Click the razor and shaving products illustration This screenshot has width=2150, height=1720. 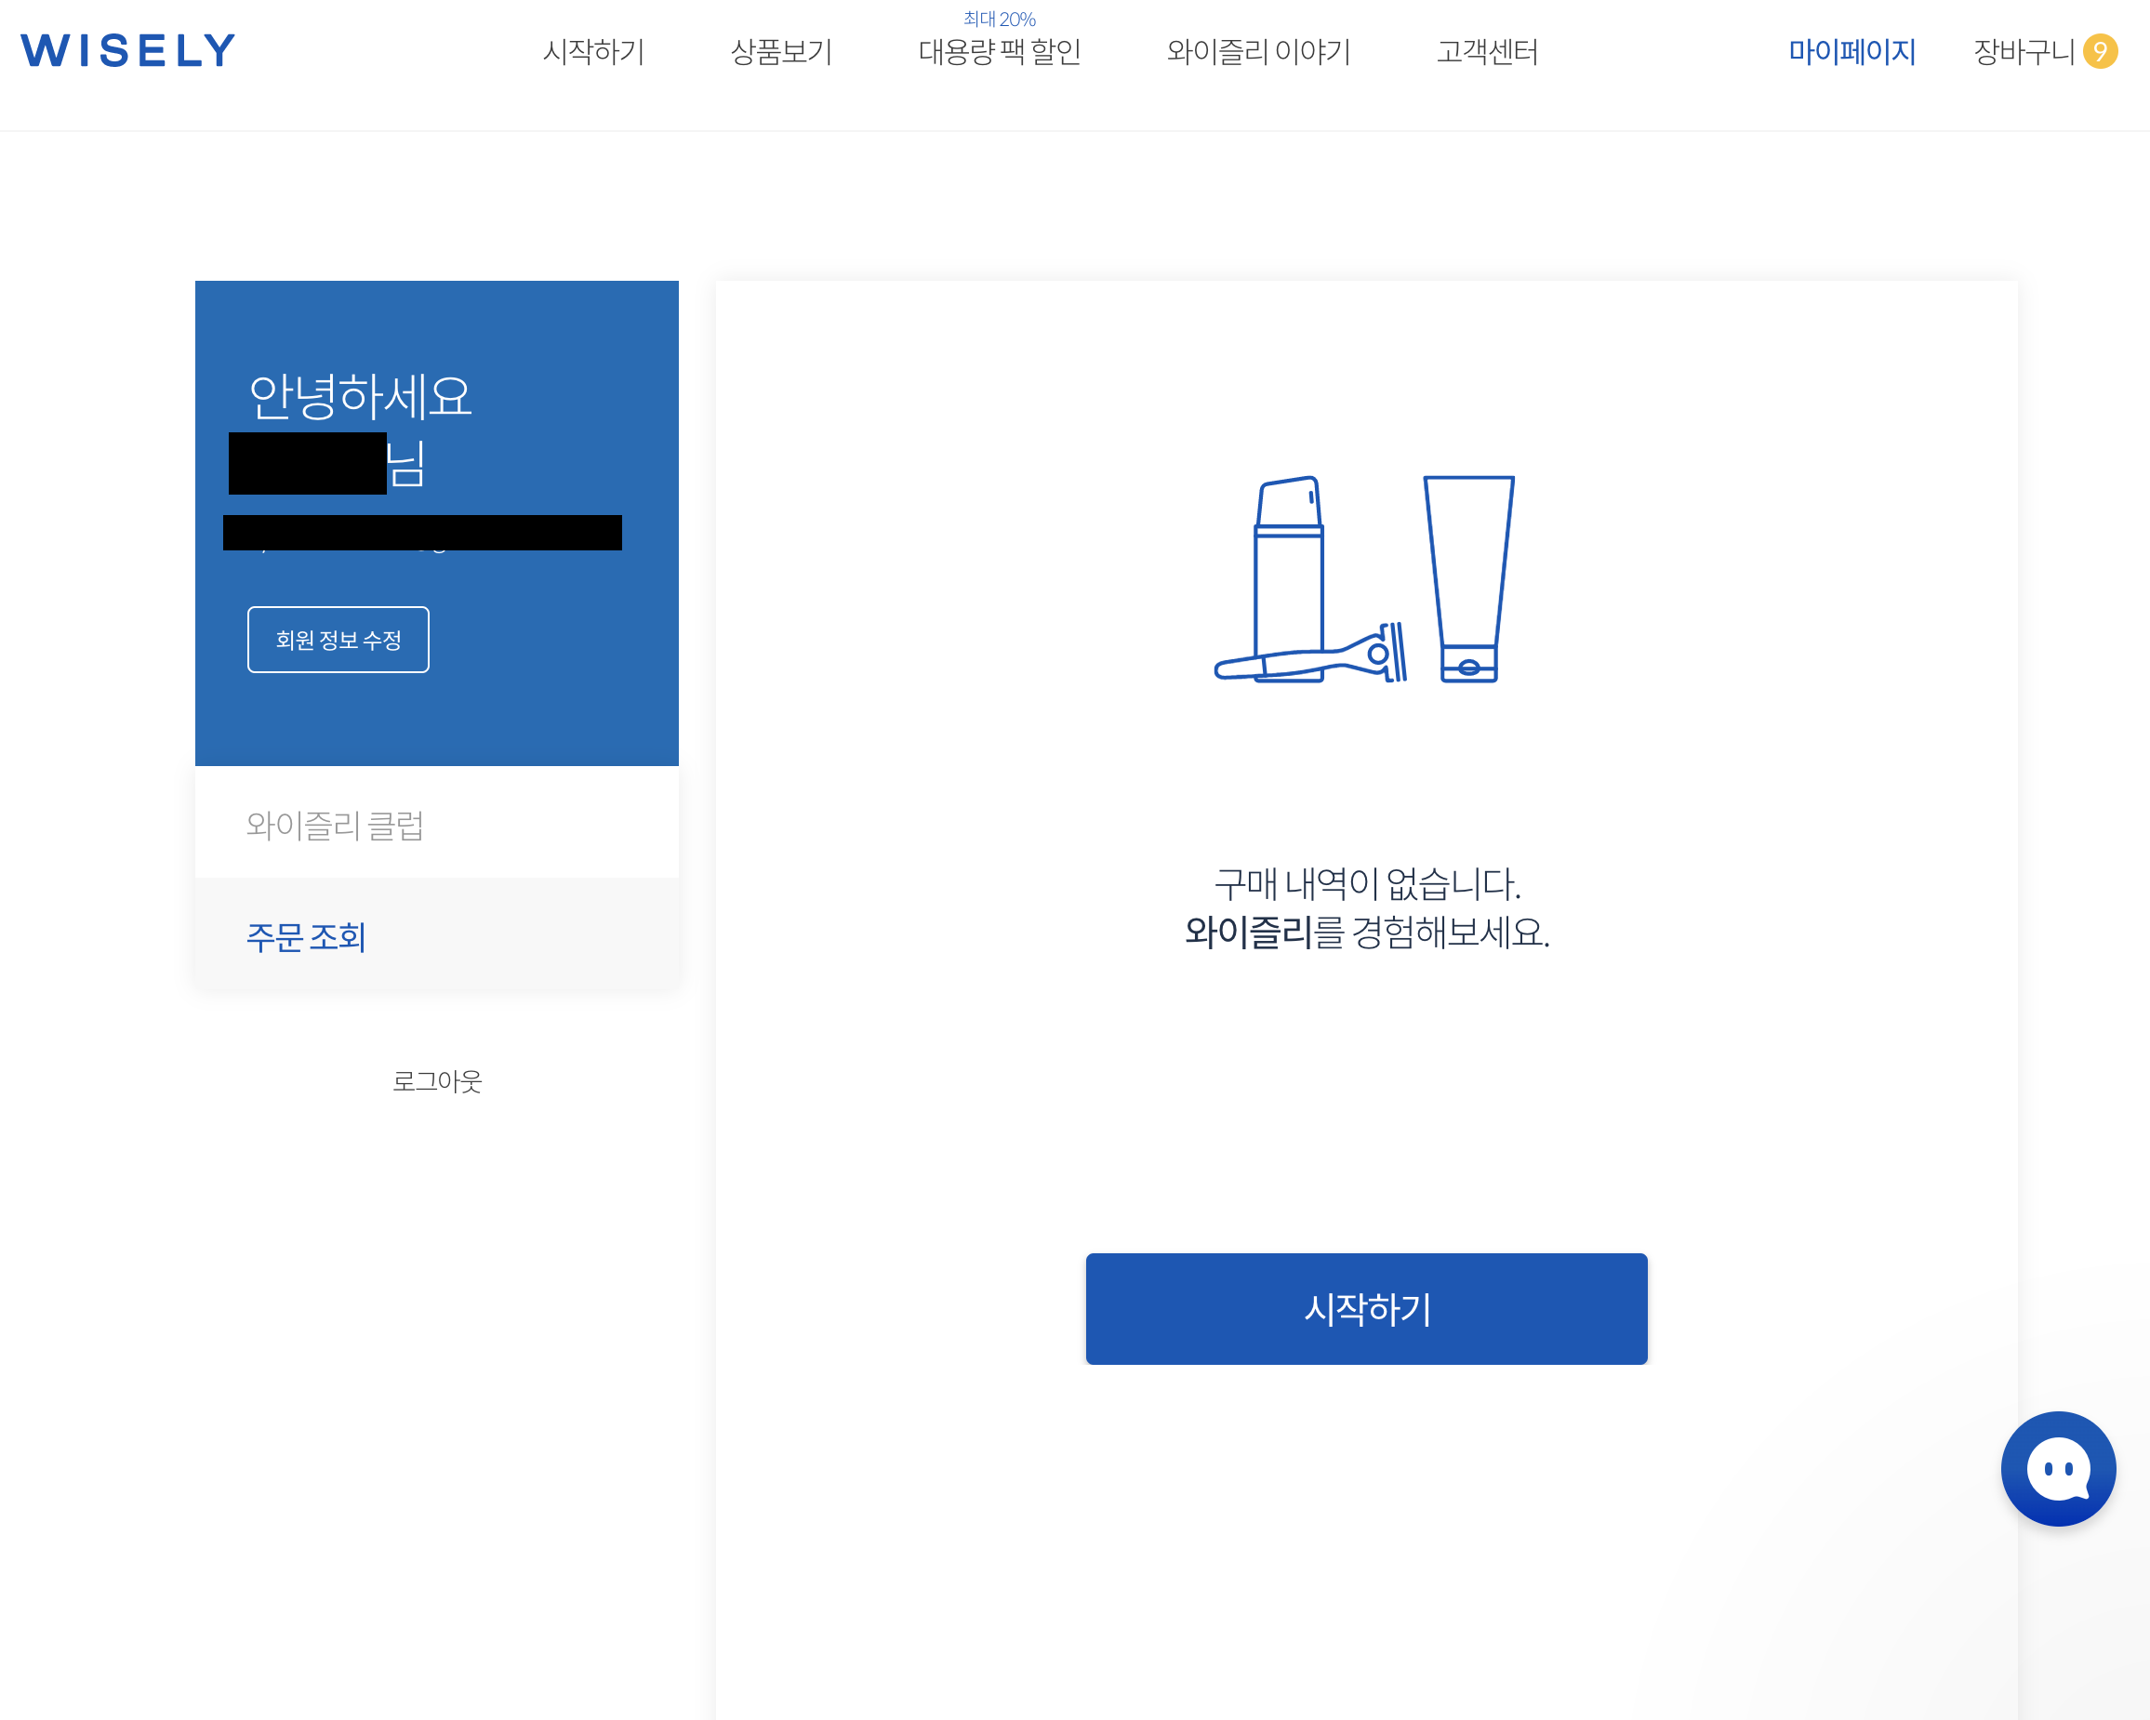pos(1365,579)
